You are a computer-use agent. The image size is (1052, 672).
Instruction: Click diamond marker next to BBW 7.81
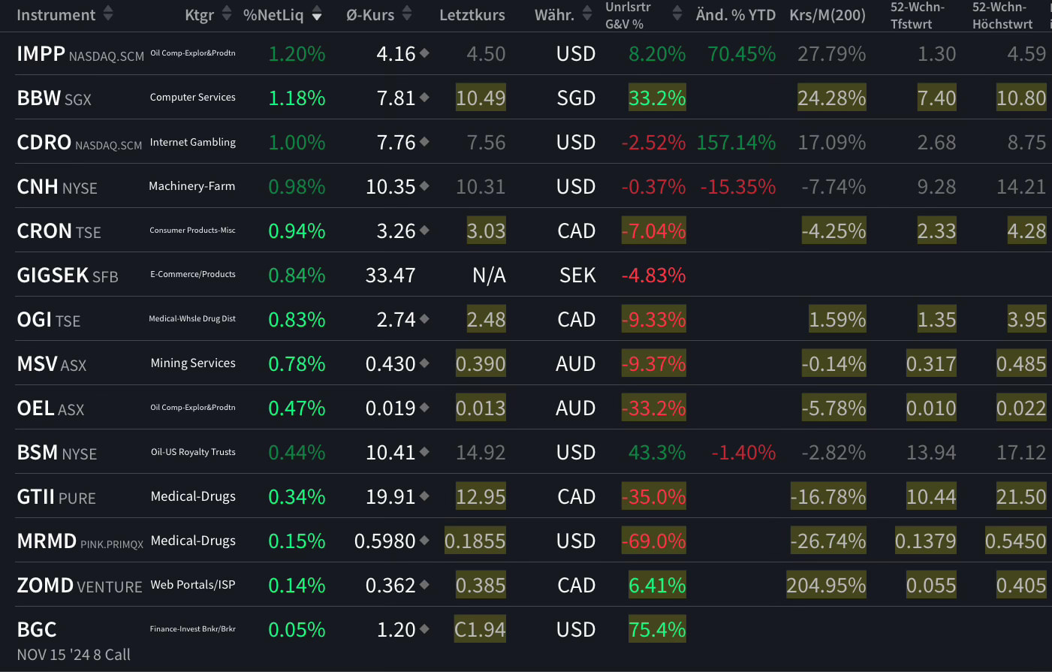point(424,98)
